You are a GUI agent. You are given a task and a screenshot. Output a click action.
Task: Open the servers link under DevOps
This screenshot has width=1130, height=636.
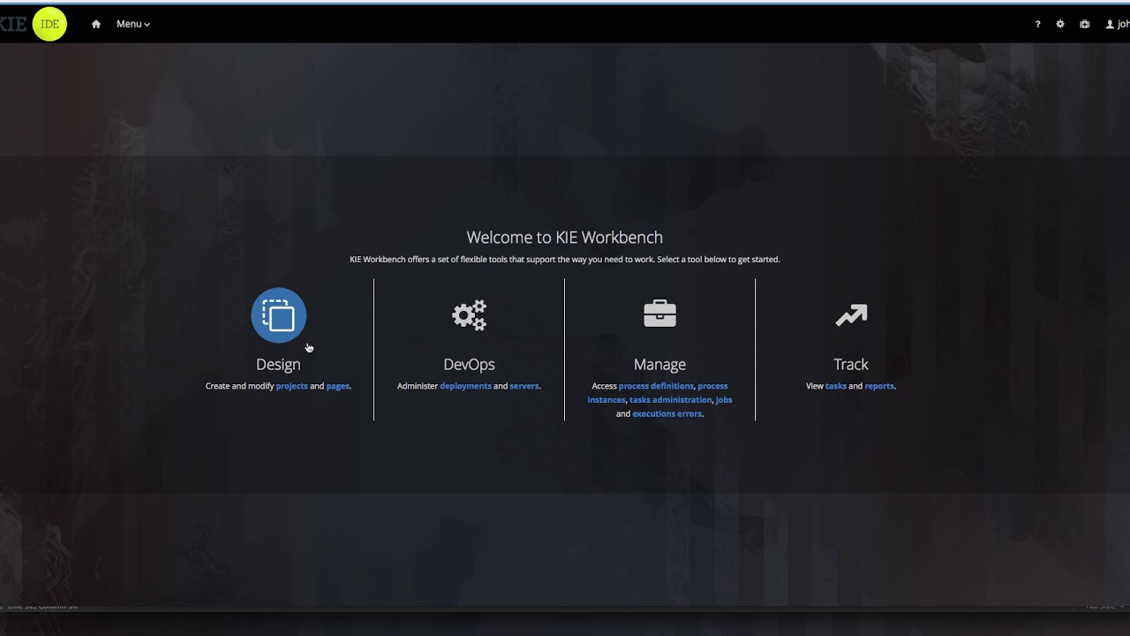(524, 386)
